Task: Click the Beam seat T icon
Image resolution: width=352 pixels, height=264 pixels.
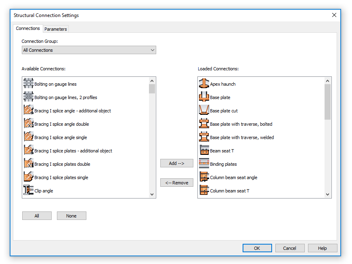Action: pyautogui.click(x=204, y=151)
